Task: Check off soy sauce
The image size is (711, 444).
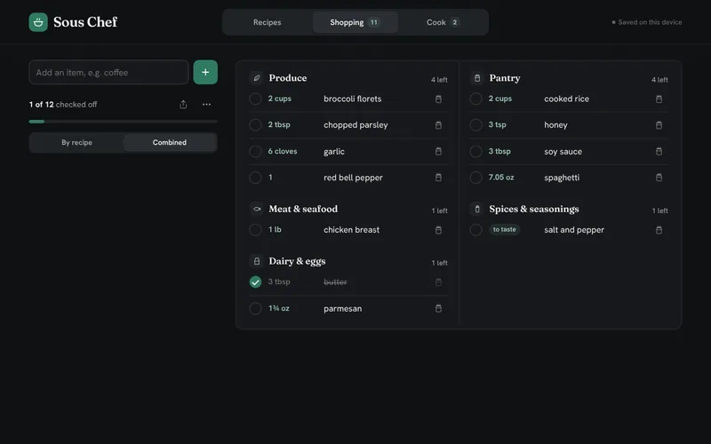Action: tap(475, 151)
